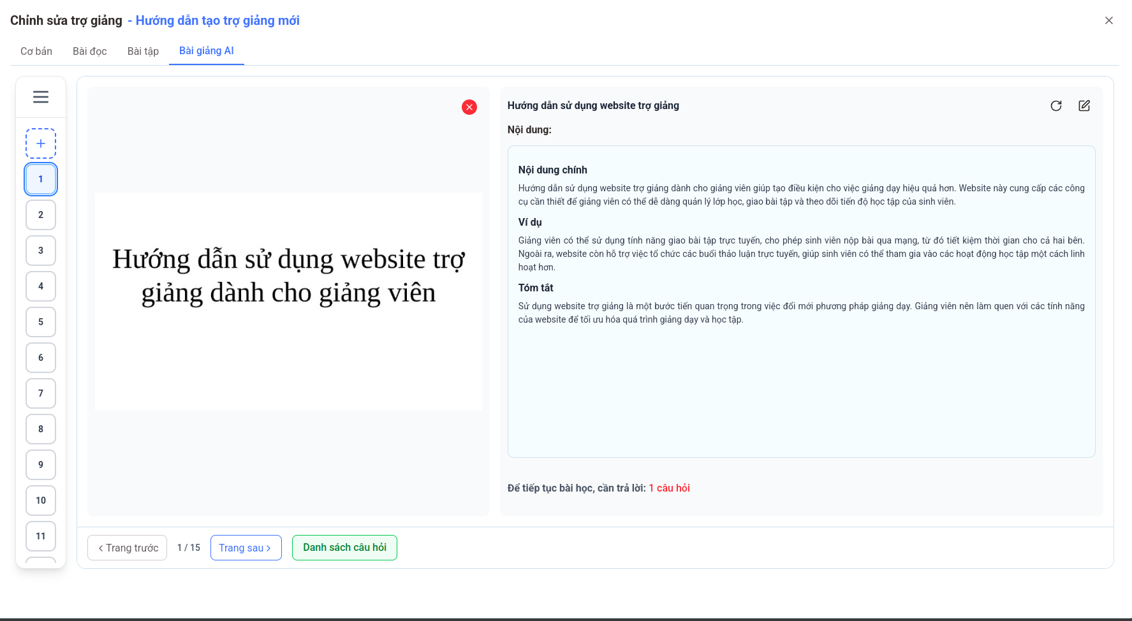This screenshot has height=621, width=1132.
Task: Select slide 2 in the sidebar
Action: (40, 215)
